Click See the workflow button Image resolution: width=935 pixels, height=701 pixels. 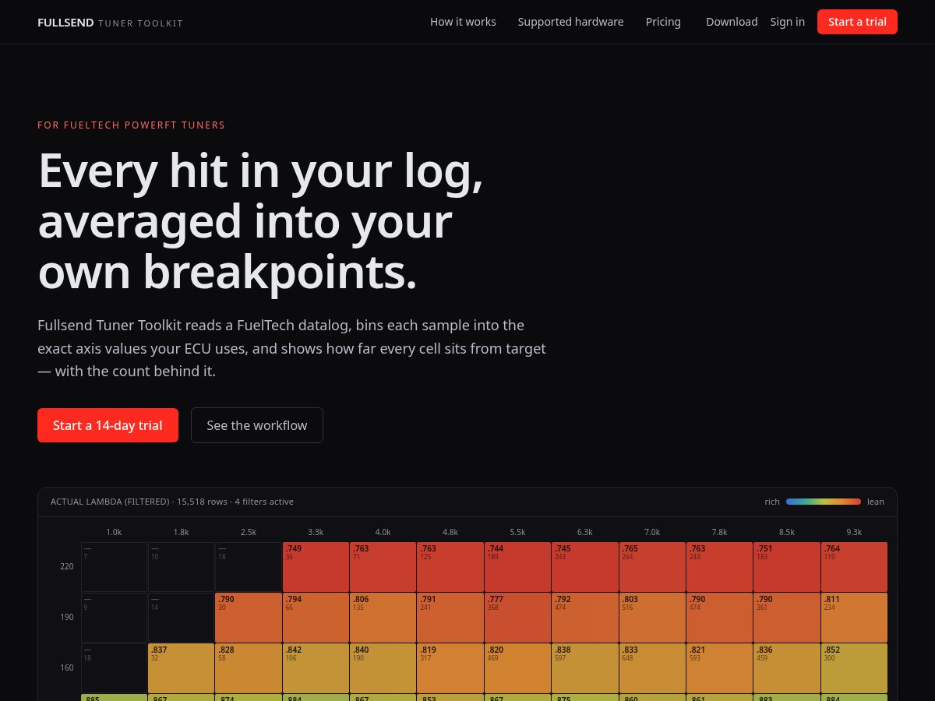(x=257, y=425)
